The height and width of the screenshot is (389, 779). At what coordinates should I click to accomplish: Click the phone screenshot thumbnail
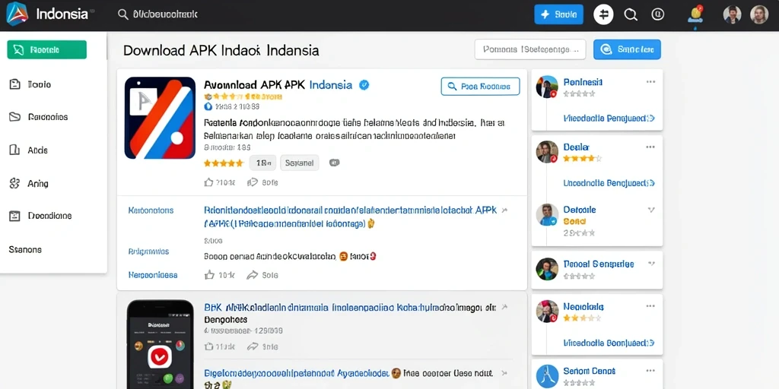(x=160, y=344)
